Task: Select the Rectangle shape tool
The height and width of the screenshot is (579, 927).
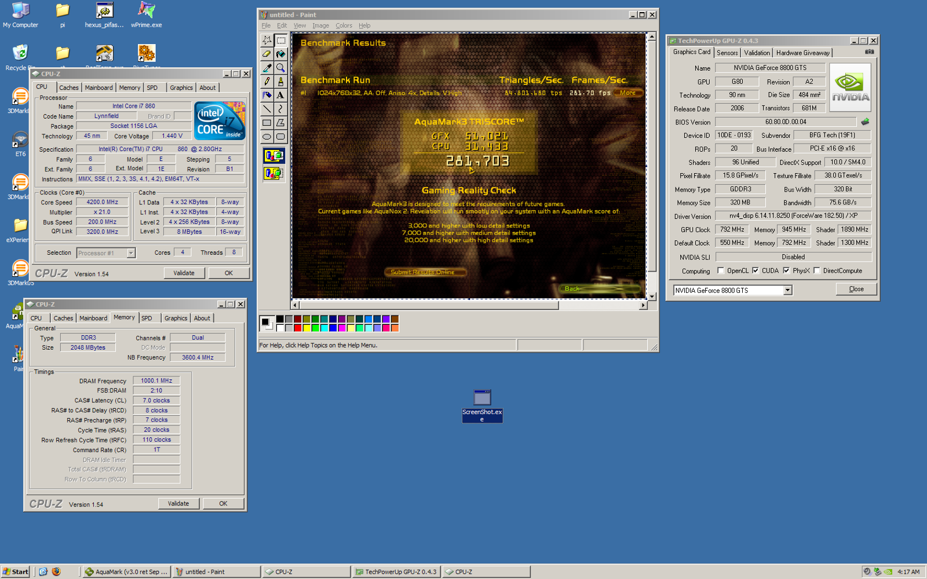Action: tap(267, 123)
